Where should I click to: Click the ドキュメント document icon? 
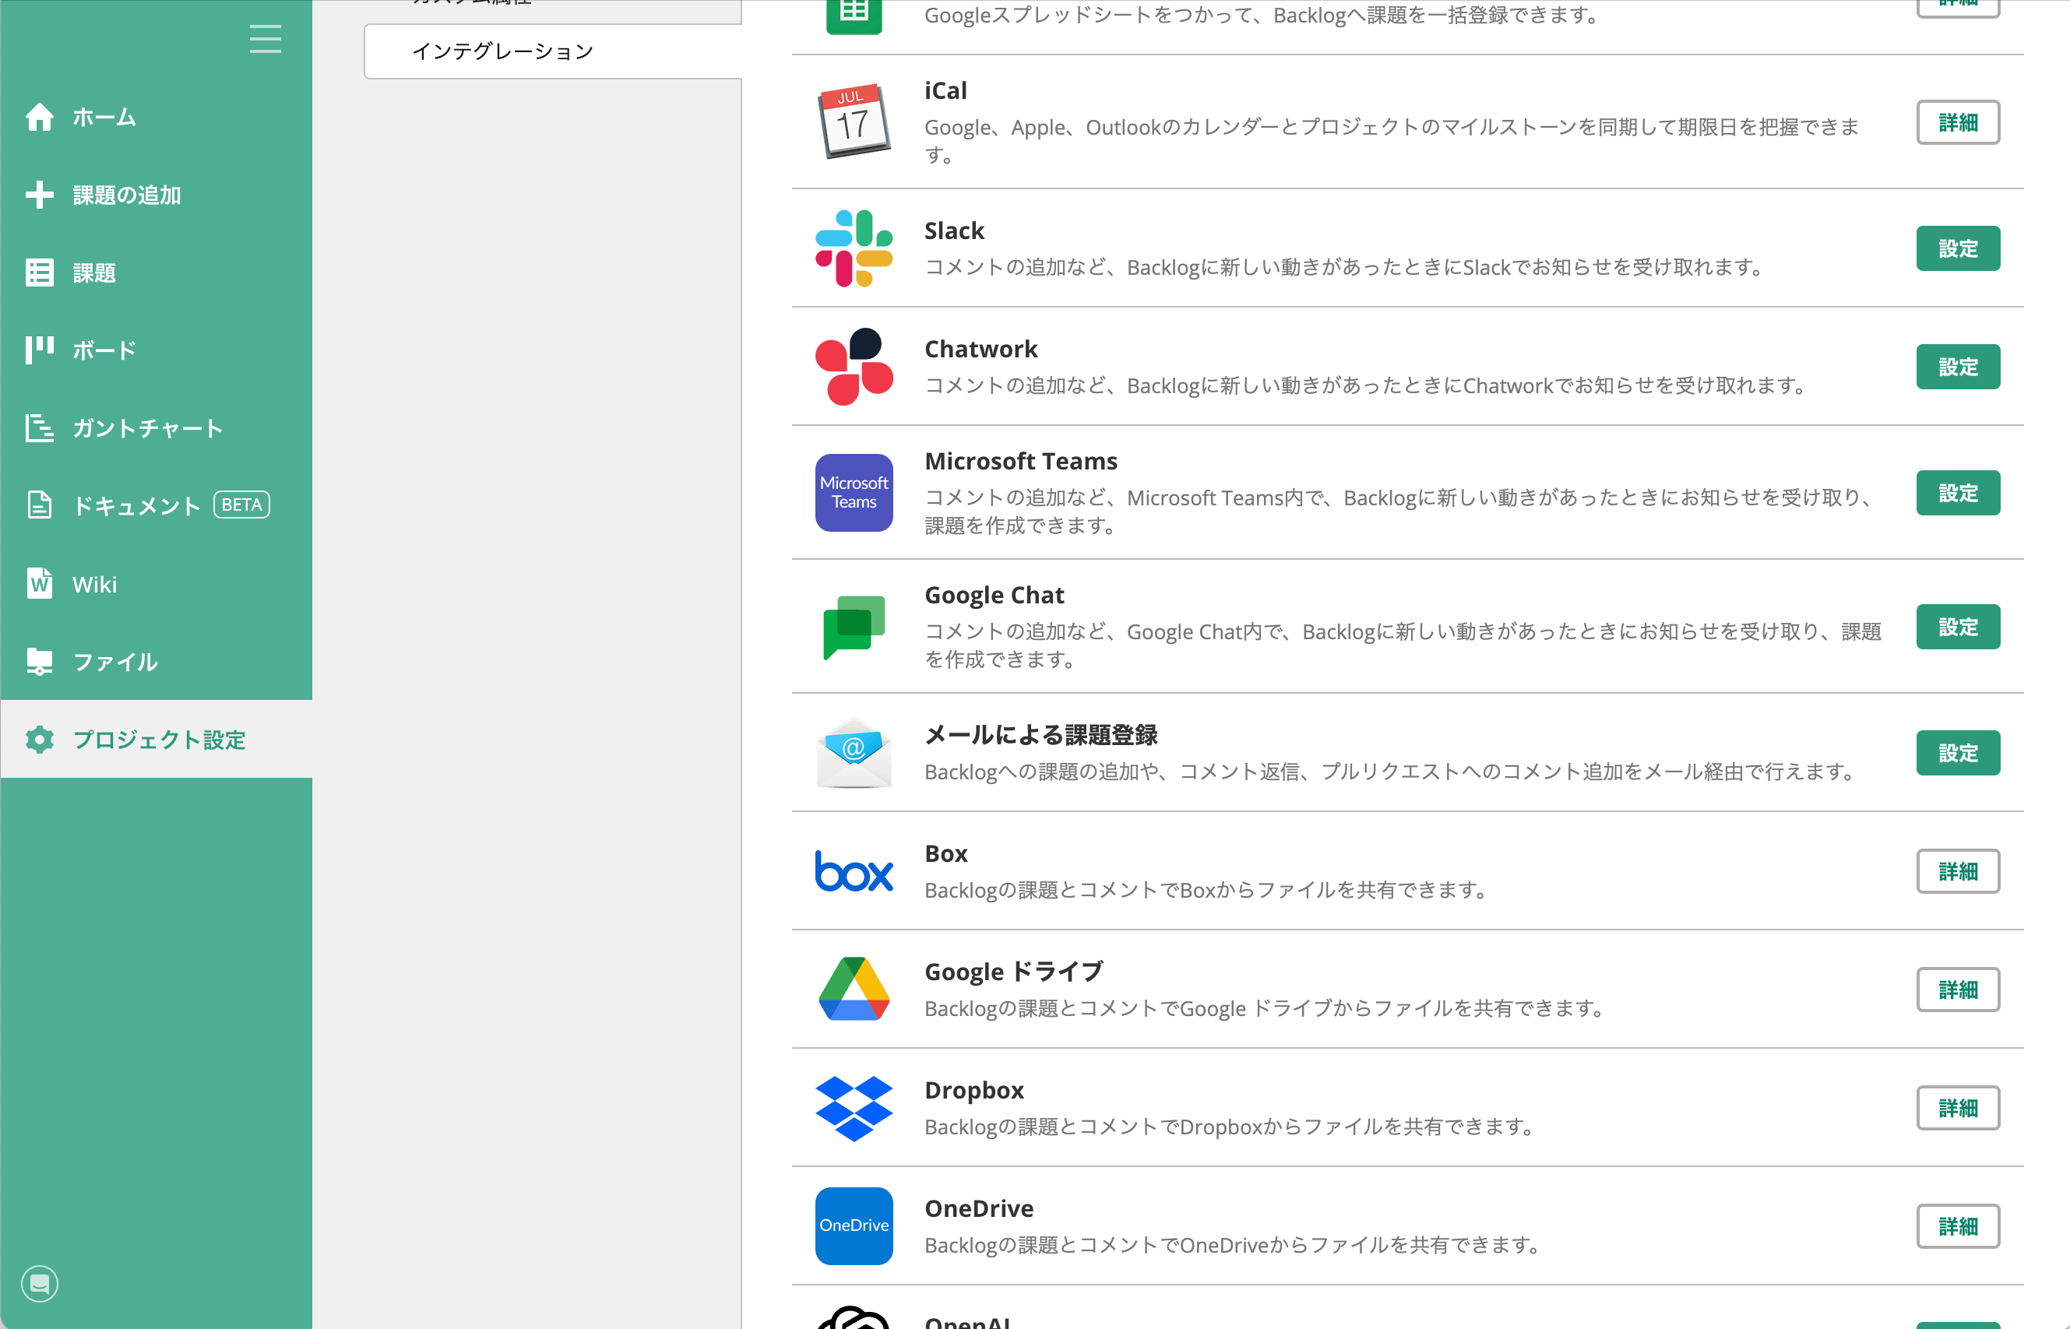pos(40,506)
